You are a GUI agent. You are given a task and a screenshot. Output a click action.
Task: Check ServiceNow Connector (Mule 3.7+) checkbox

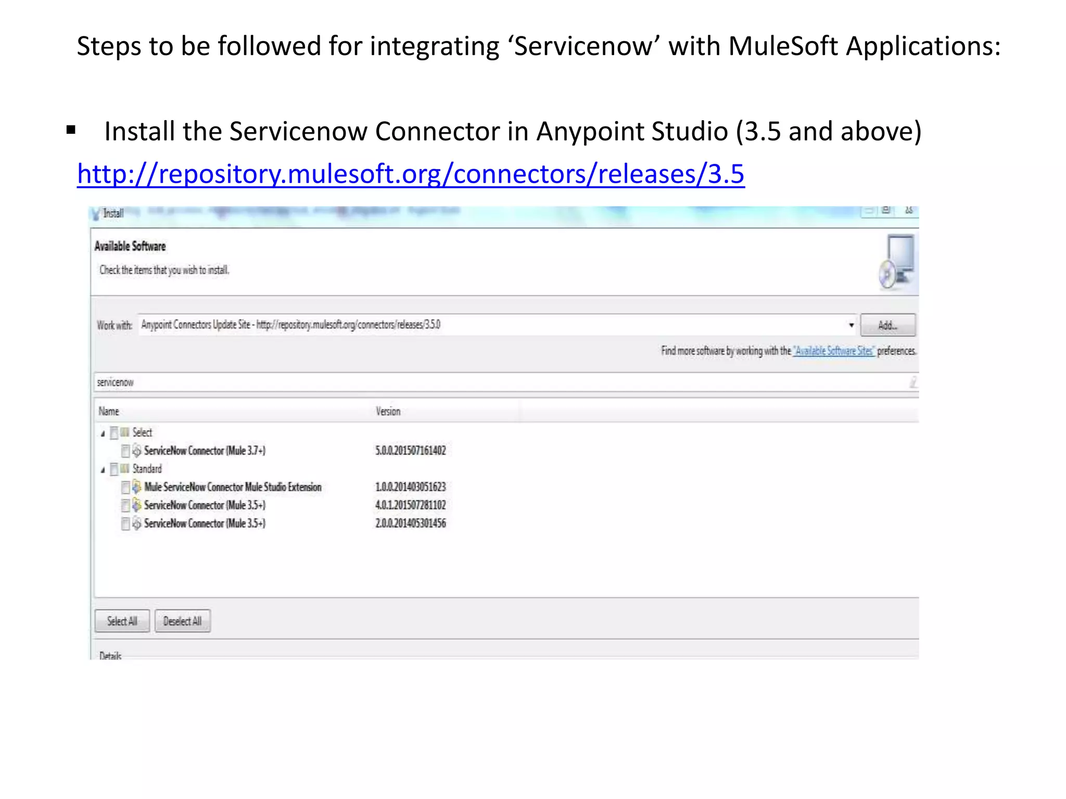(x=125, y=450)
